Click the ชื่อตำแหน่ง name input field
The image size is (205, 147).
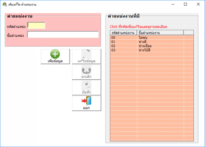click(x=63, y=35)
